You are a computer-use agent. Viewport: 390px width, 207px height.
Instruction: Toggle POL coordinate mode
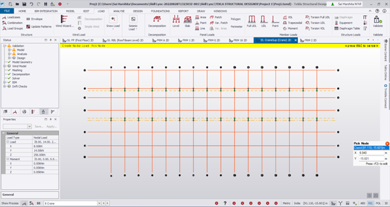(x=378, y=203)
